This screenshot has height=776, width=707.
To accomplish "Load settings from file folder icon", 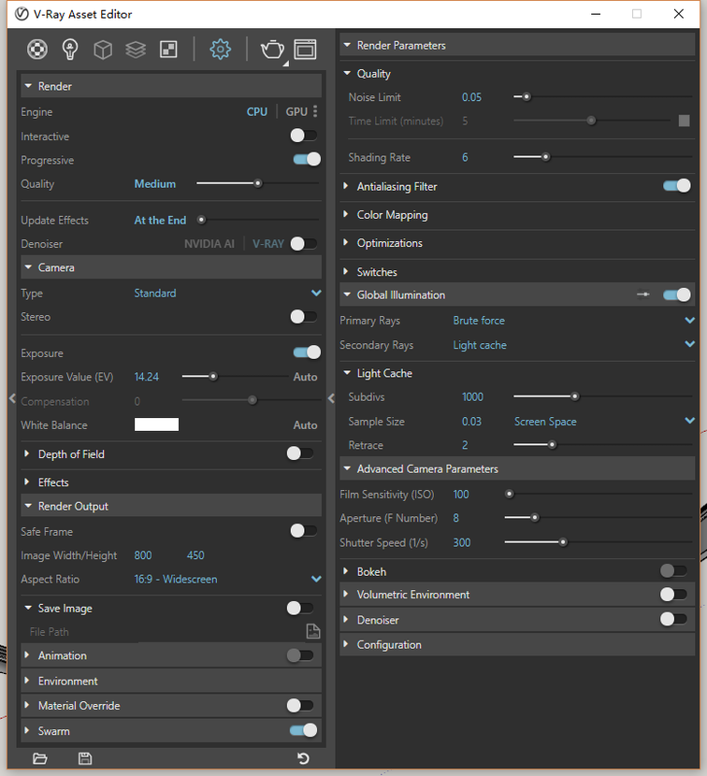I will [39, 758].
